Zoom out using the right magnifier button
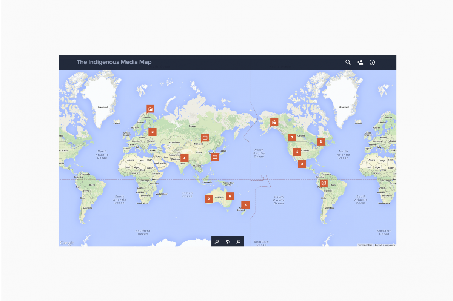 click(x=239, y=242)
